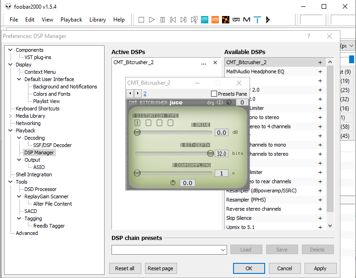The image size is (356, 278).
Task: Collapse the Display tree node
Action: coord(10,65)
